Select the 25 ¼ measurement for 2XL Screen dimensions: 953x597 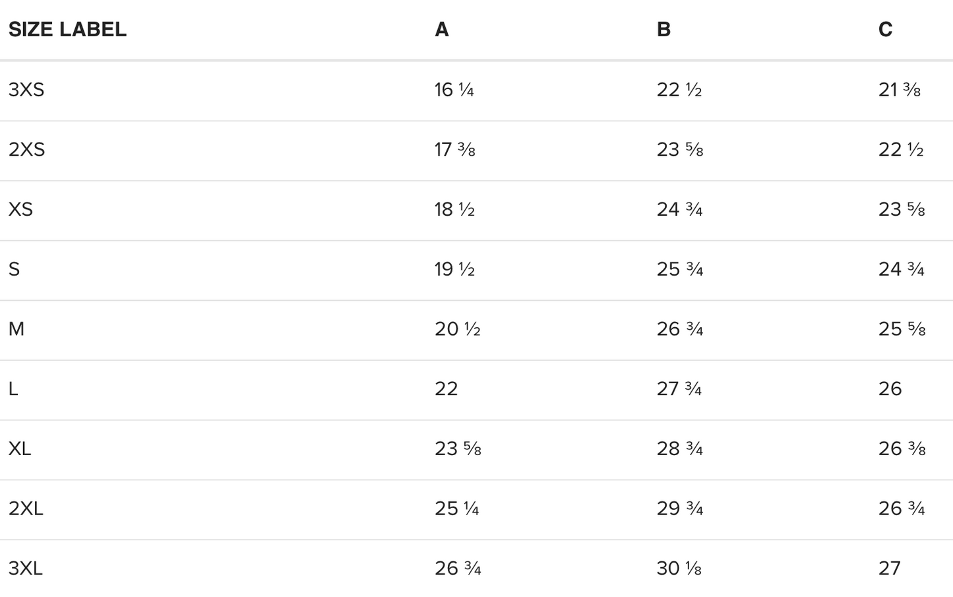457,509
